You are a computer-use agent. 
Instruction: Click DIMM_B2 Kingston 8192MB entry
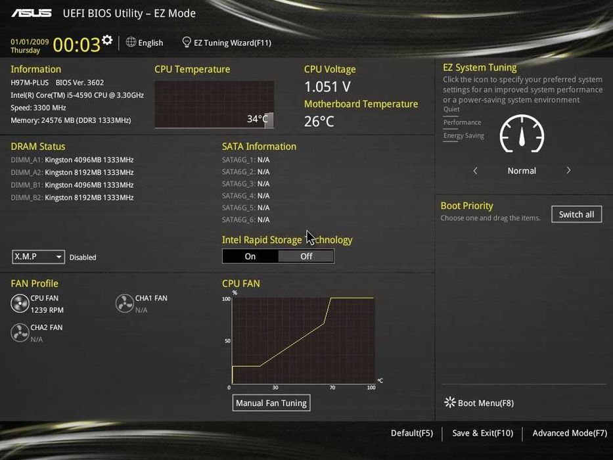(72, 198)
